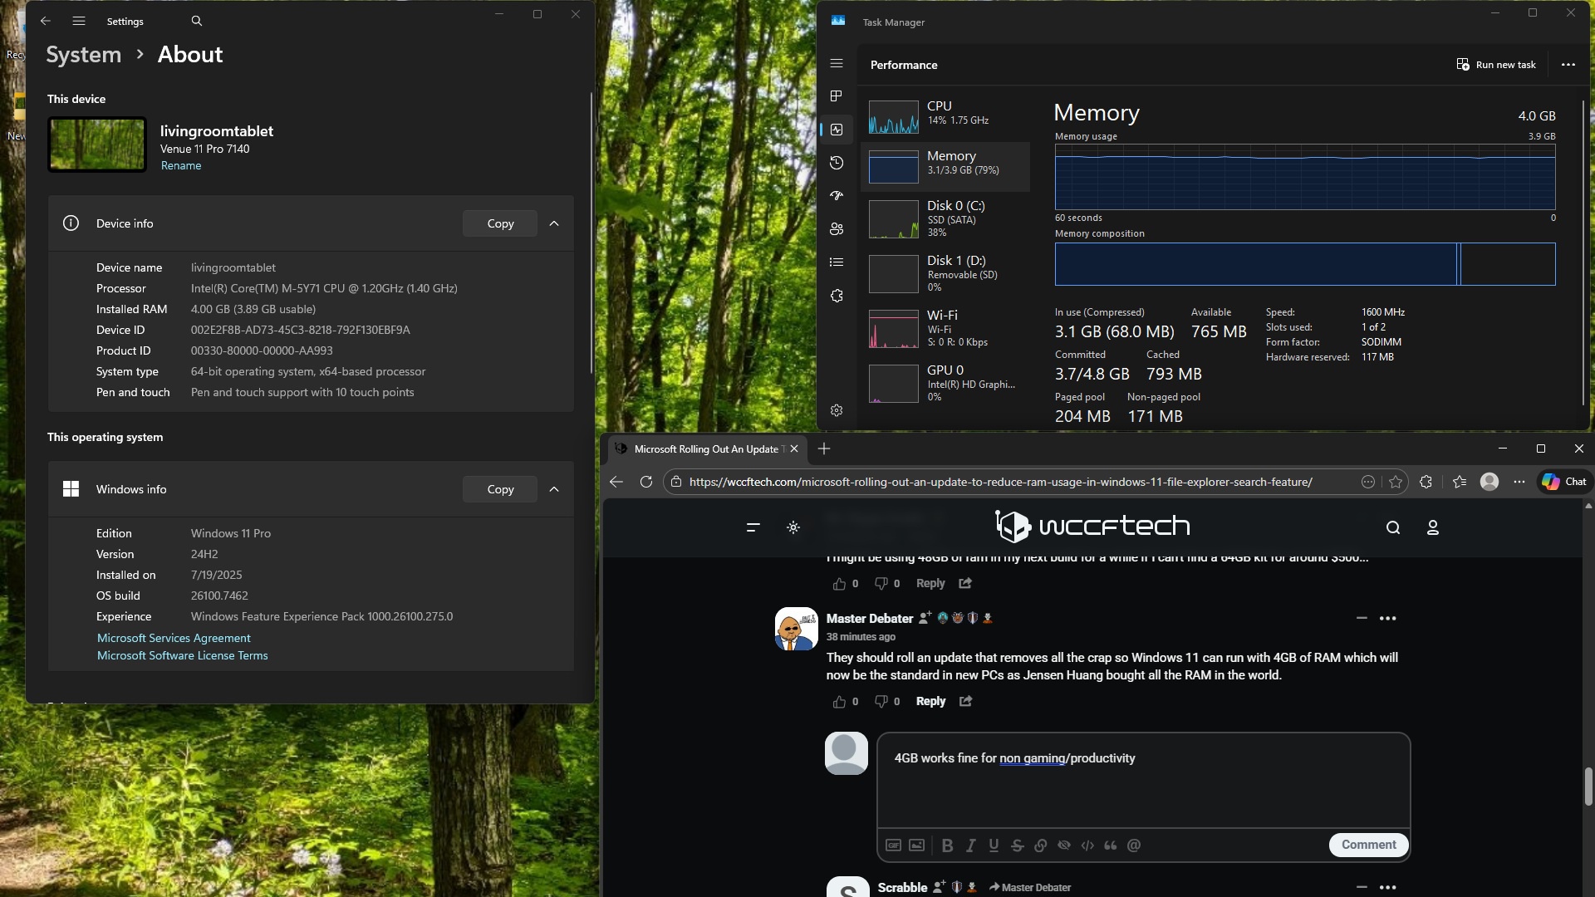Toggle wccftech light/dark theme sun icon
The width and height of the screenshot is (1595, 897).
coord(793,527)
